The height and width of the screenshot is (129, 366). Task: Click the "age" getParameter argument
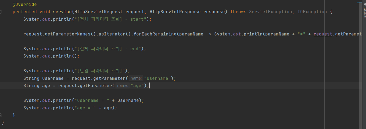pyautogui.click(x=137, y=85)
